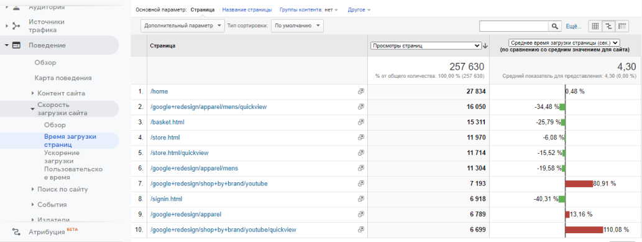Viewport: 642px width, 242px height.
Task: Open the Secondary dimension dropdown
Action: [183, 26]
